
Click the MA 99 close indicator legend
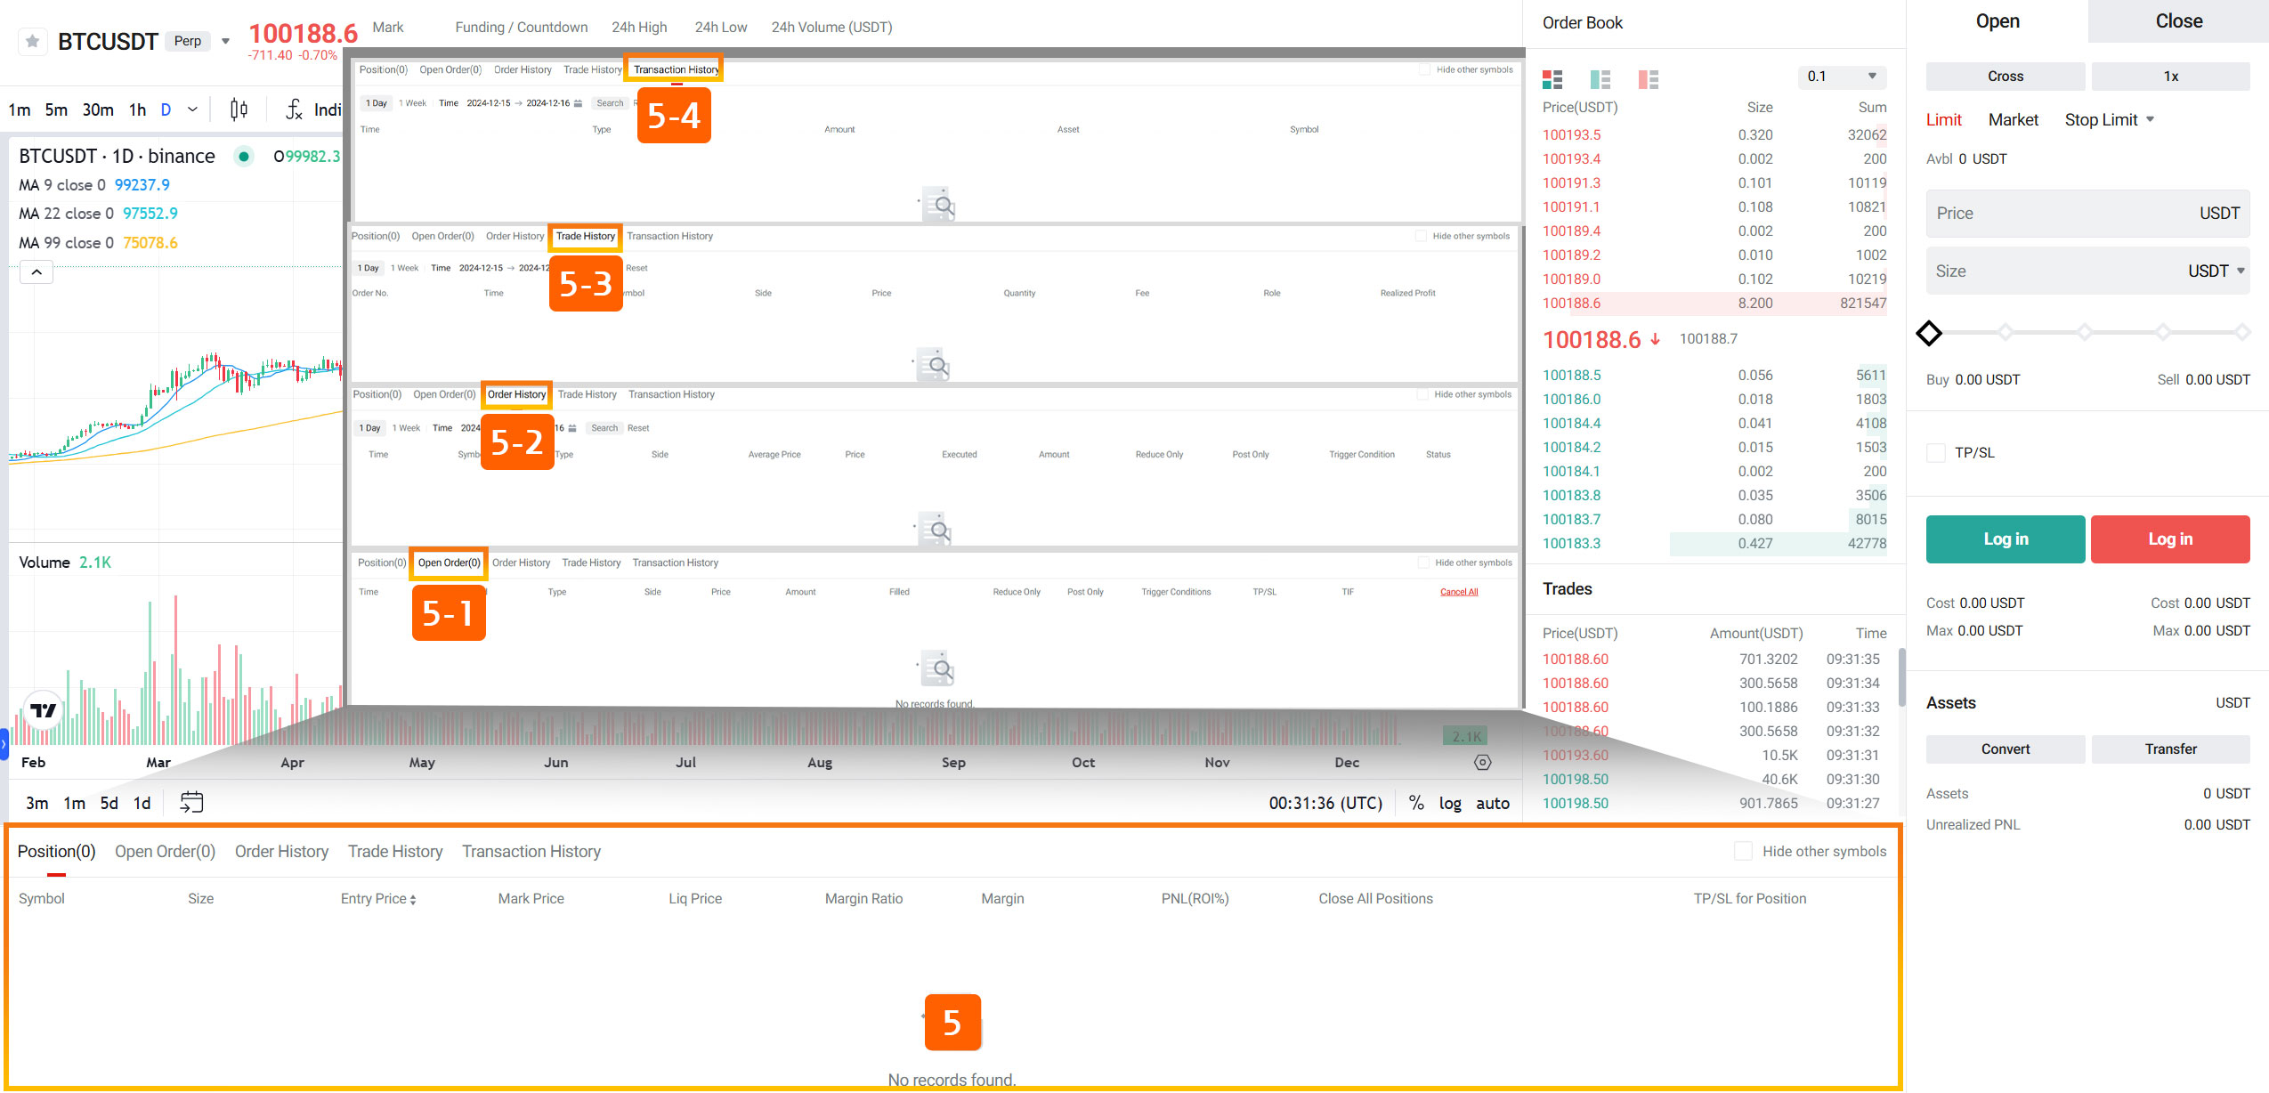coord(98,243)
